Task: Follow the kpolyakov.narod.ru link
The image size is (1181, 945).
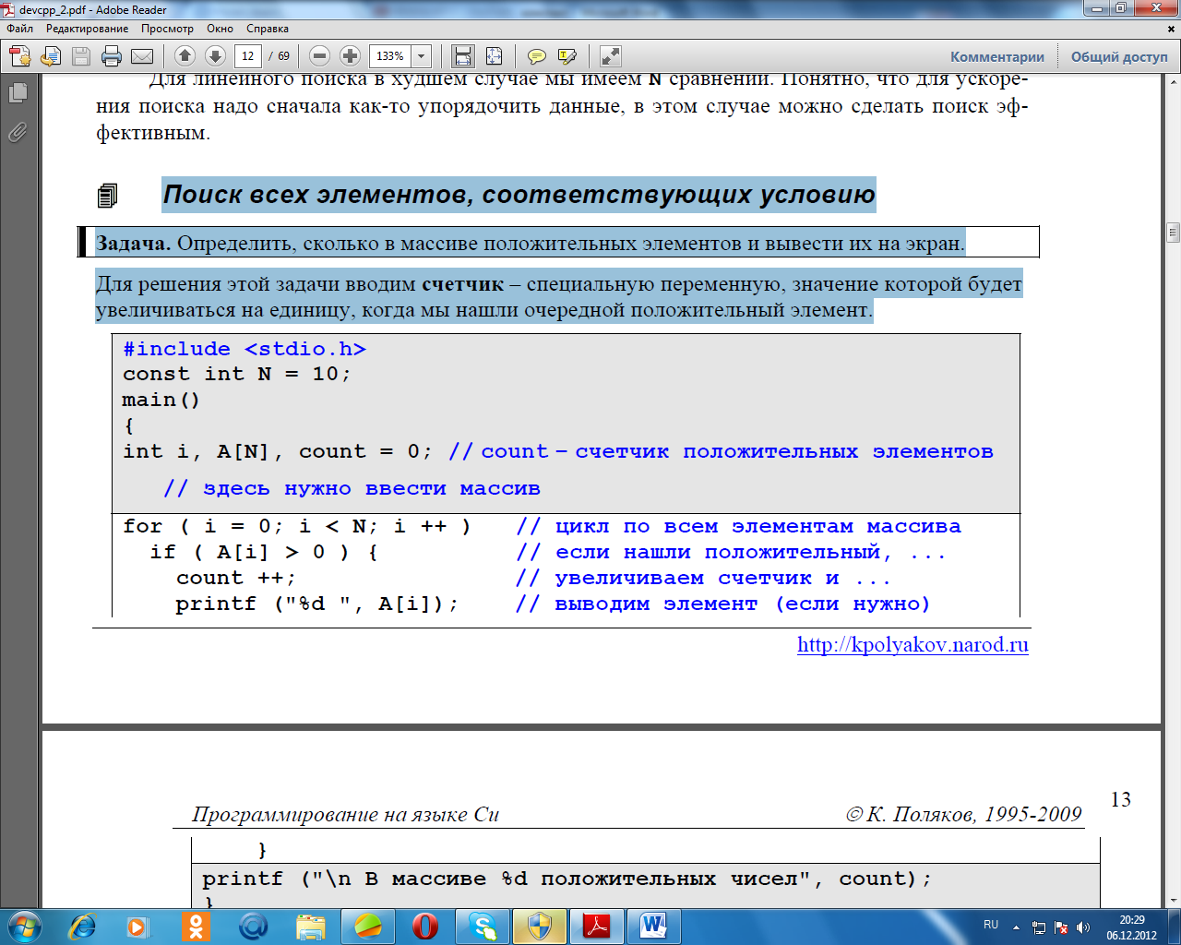Action: 913,645
